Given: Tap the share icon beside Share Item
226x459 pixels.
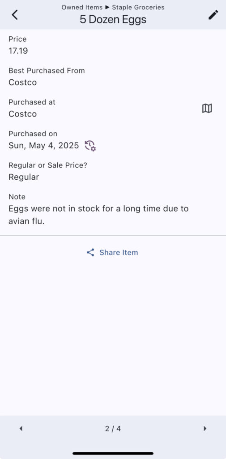Looking at the screenshot, I should [90, 253].
